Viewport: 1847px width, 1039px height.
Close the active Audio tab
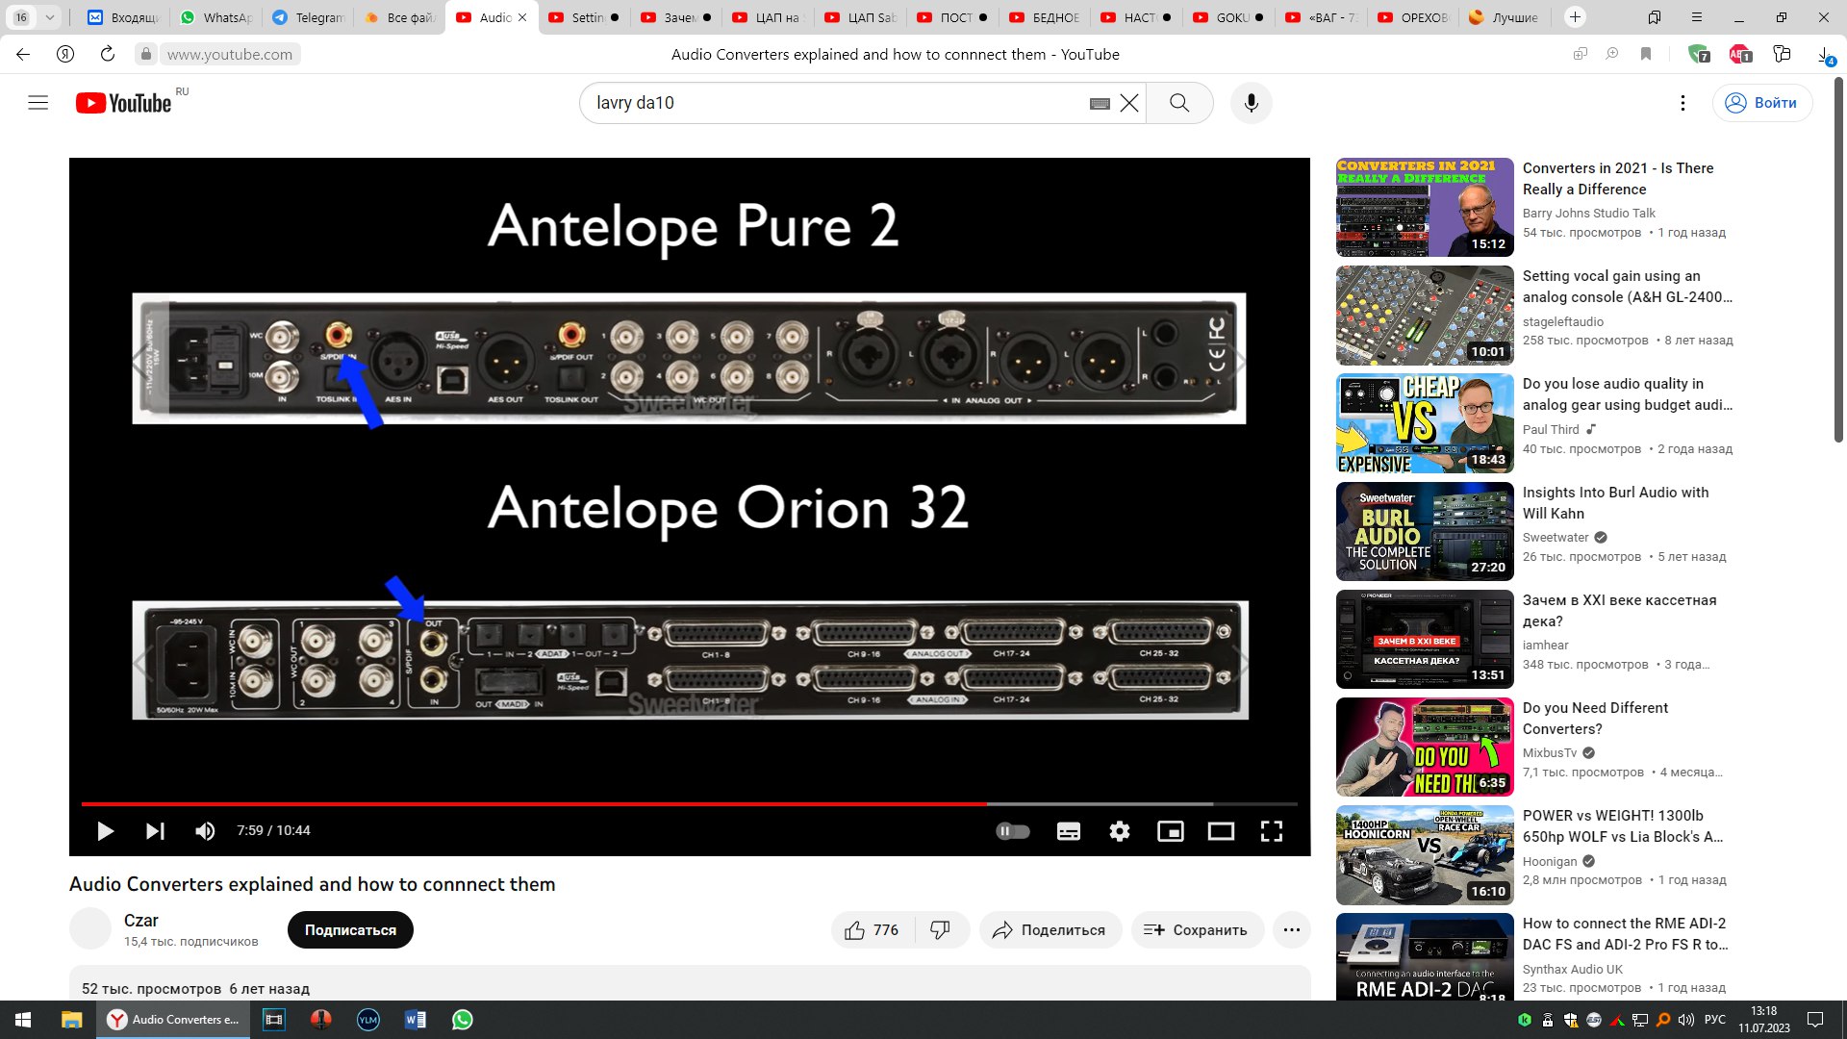522,17
